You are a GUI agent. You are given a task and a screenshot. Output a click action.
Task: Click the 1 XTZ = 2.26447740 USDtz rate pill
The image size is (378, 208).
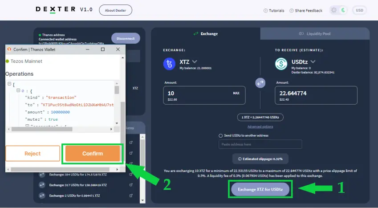coord(260,117)
